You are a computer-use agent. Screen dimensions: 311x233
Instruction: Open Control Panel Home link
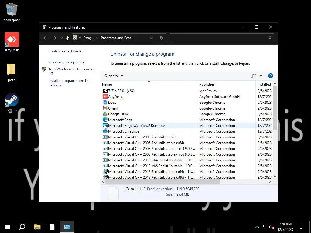pos(65,51)
